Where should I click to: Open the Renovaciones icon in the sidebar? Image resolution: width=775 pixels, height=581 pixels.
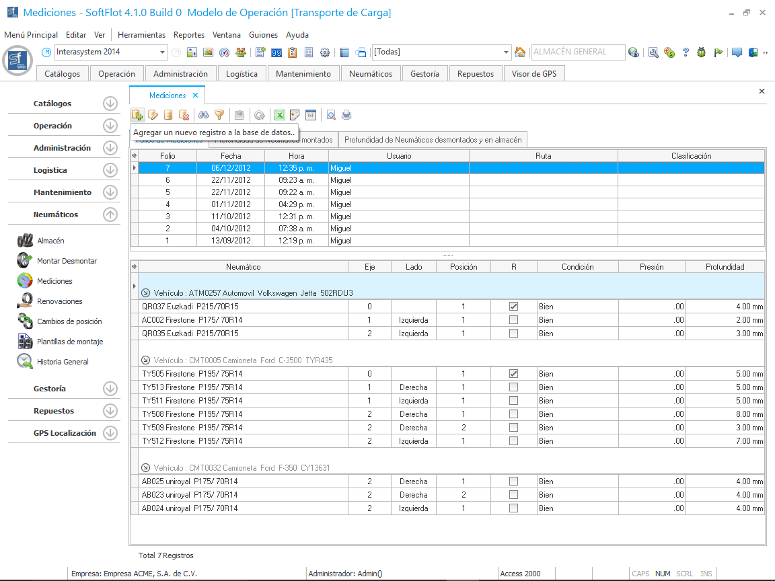coord(26,301)
